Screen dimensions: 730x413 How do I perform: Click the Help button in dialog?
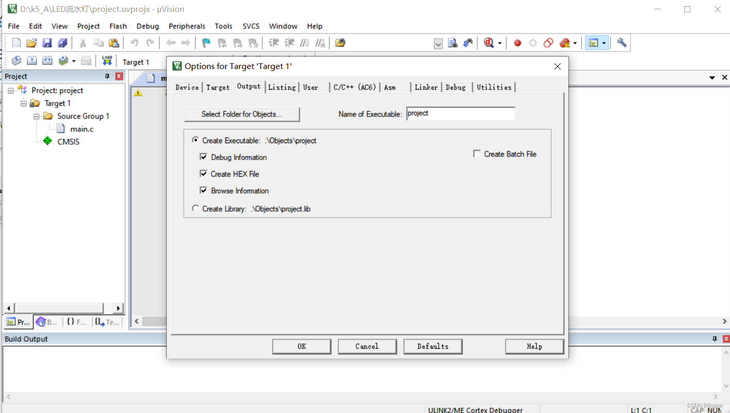coord(534,347)
